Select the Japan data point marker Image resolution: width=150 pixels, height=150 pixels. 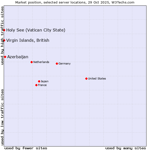tap(39, 81)
